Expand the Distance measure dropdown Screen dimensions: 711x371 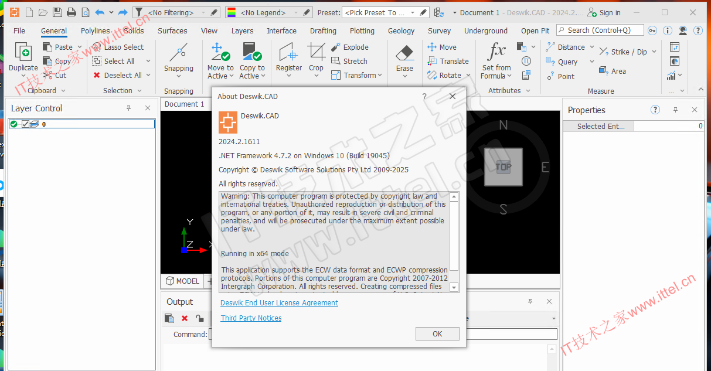click(591, 47)
